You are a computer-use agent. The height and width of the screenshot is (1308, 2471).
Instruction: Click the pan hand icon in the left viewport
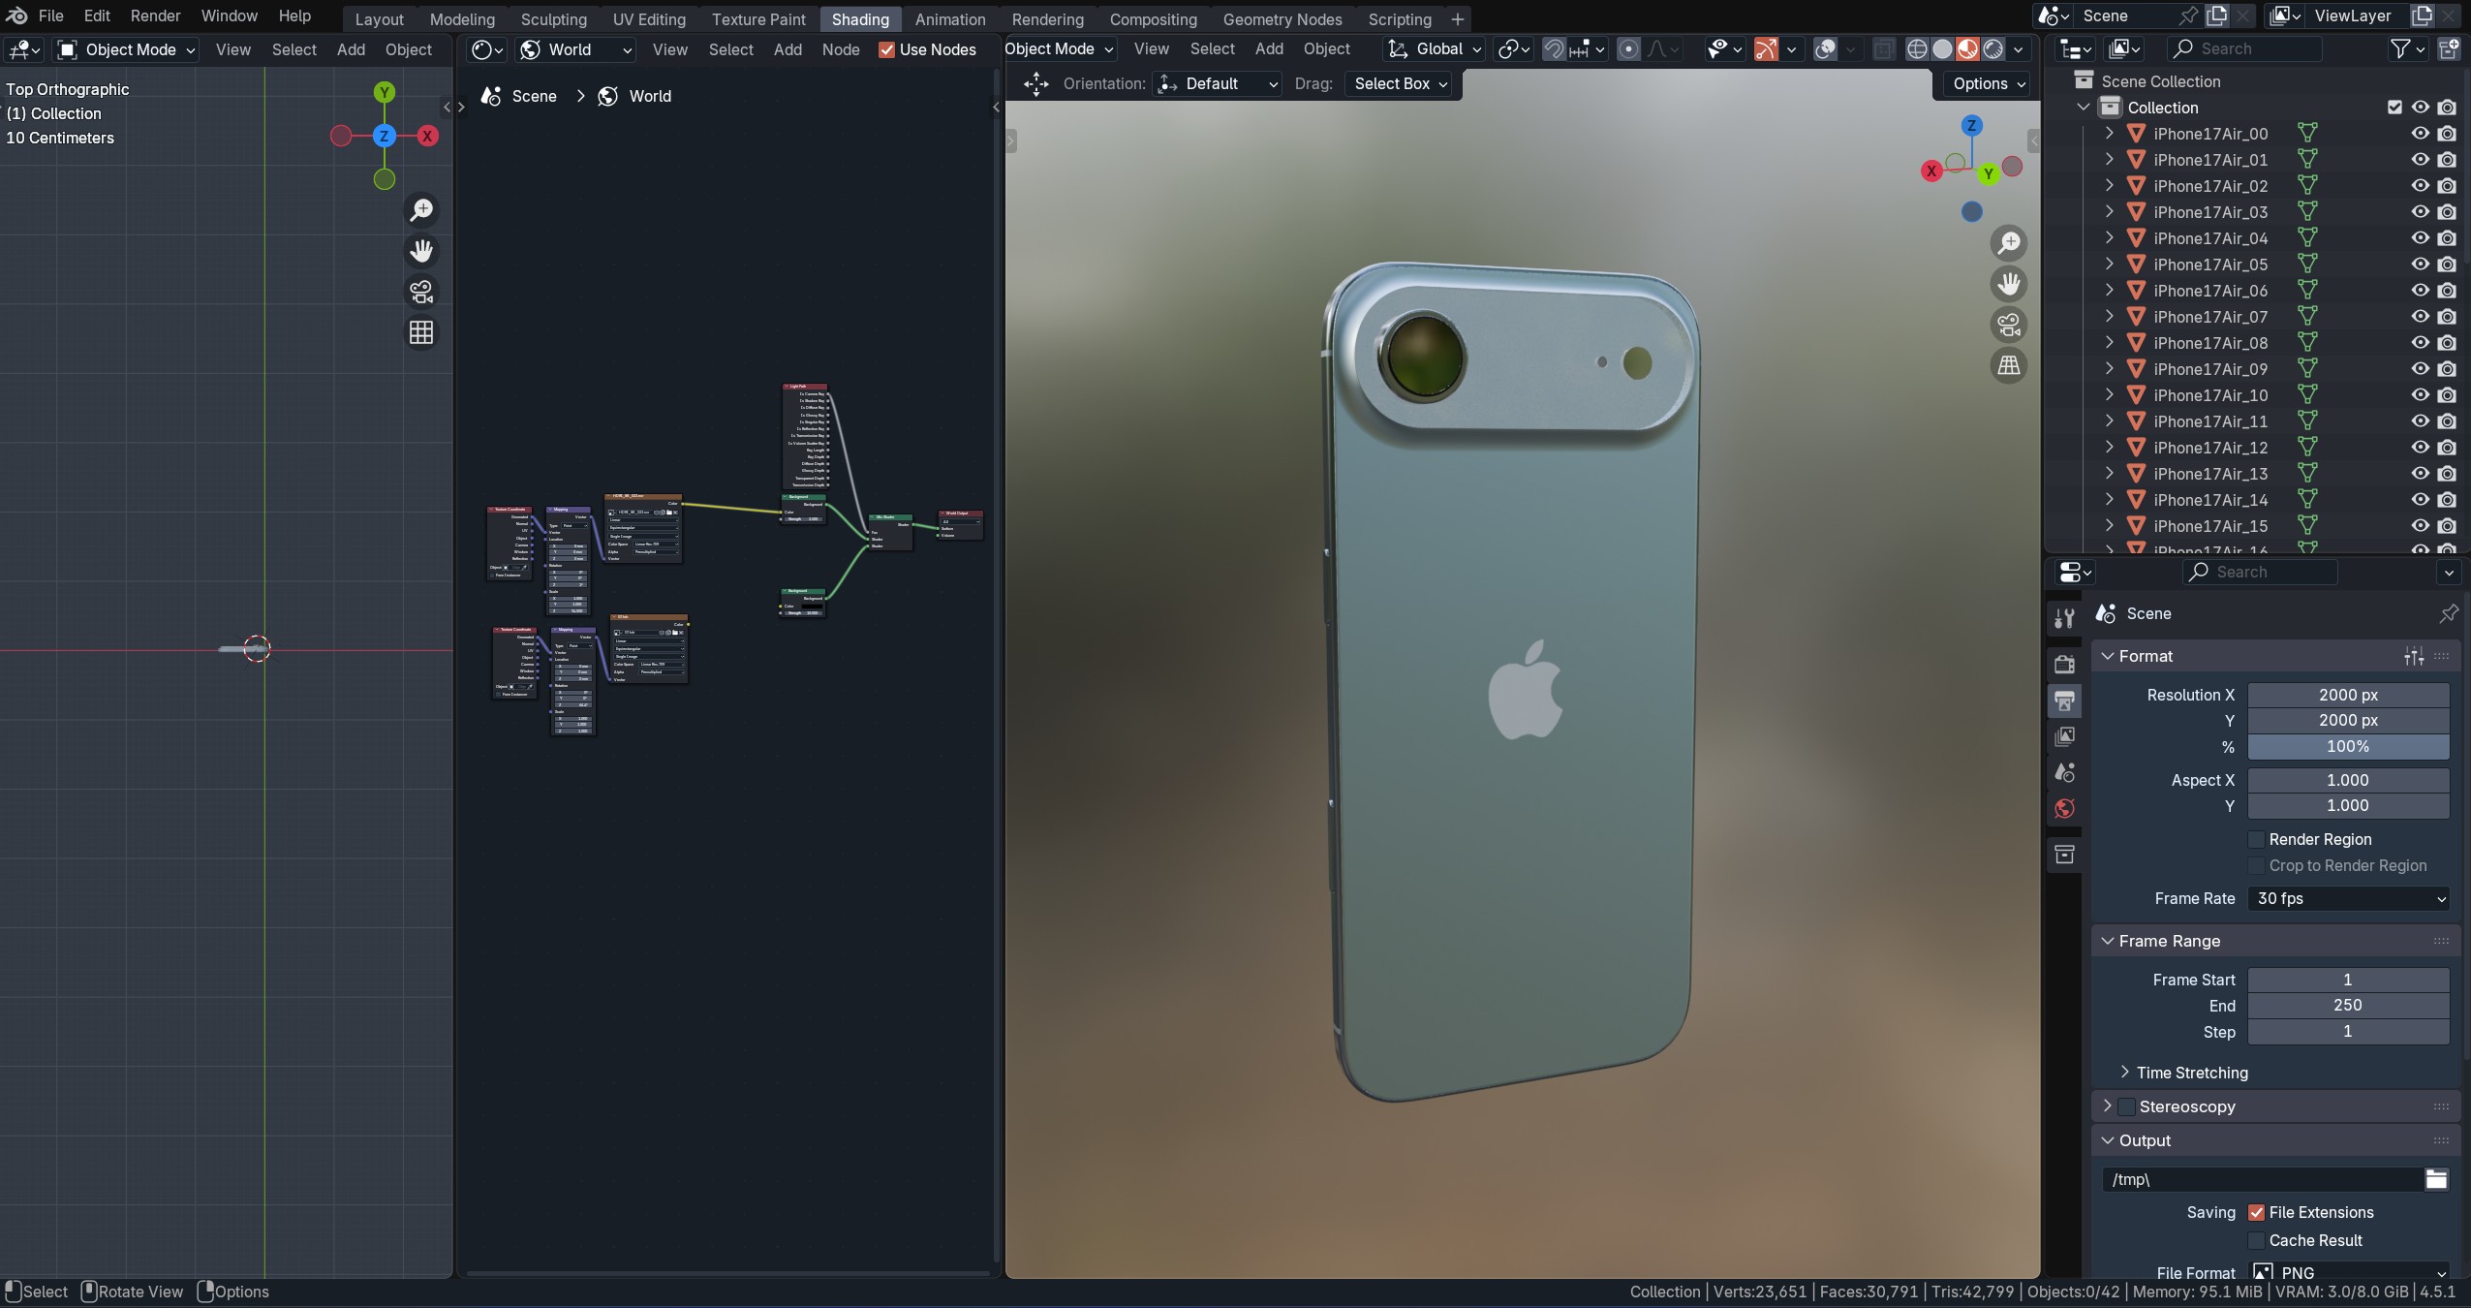[421, 251]
